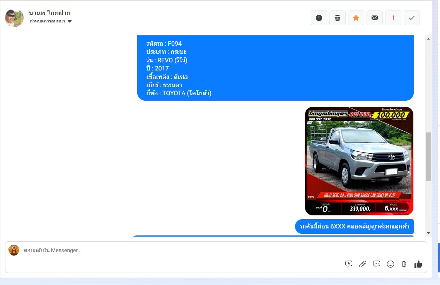Focus the ตอบกลับใน Messenger reply field
440x285 pixels.
coord(216,250)
